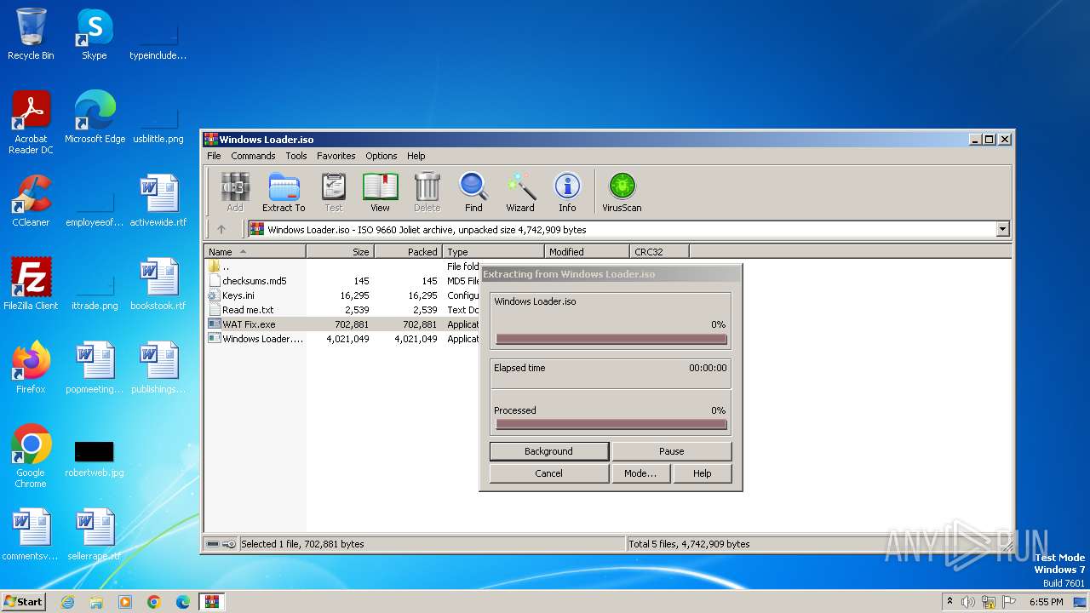Open Acrobat Reader DC shortcut
Image resolution: width=1090 pixels, height=613 pixels.
pyautogui.click(x=31, y=123)
